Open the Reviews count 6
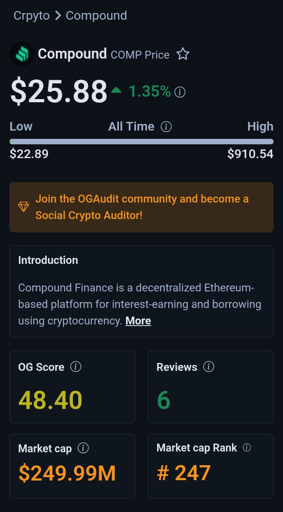Image resolution: width=283 pixels, height=512 pixels. click(164, 400)
